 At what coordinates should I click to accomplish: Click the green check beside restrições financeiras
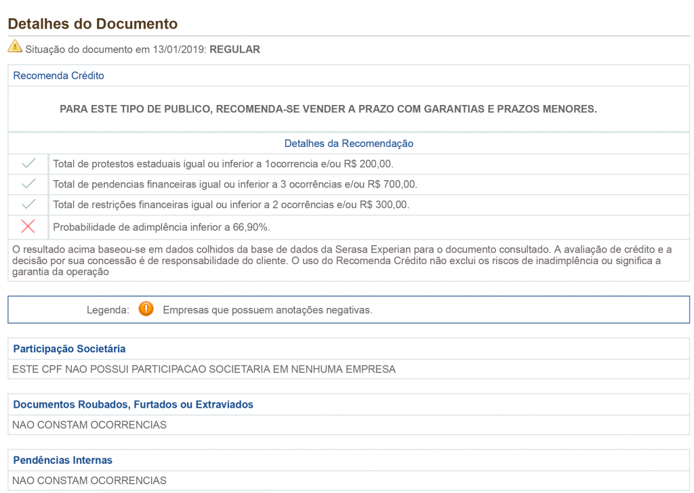coord(28,204)
